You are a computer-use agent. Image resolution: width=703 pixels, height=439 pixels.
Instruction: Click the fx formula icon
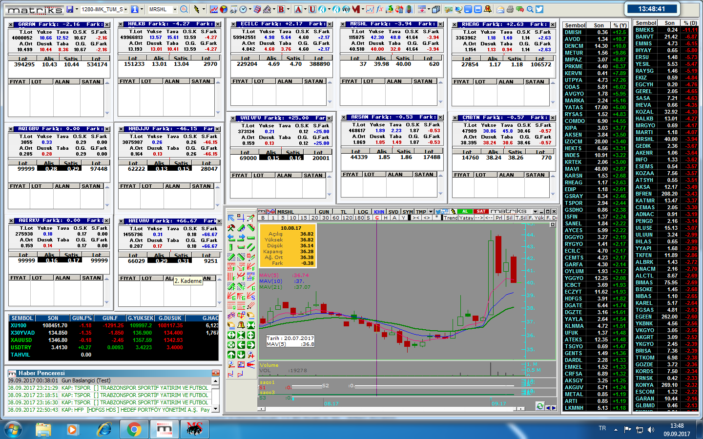(380, 9)
